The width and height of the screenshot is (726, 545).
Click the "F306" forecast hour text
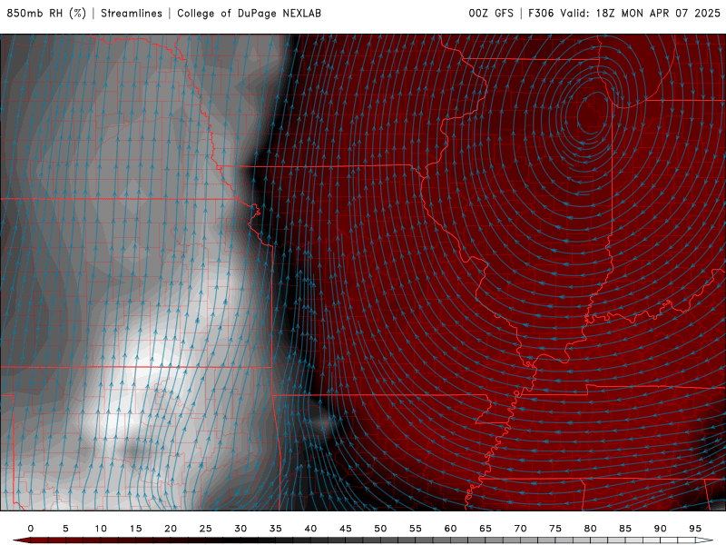[x=541, y=13]
